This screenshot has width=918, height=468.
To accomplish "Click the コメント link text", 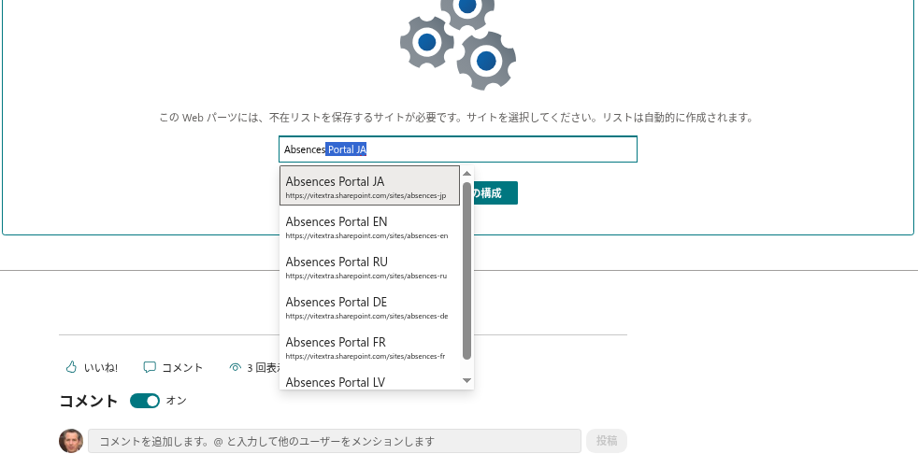I will (182, 368).
